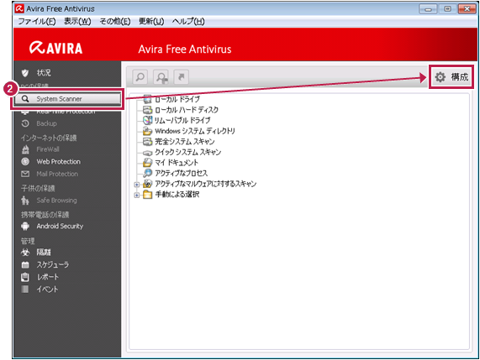Click the Android Security robot icon
The width and height of the screenshot is (480, 360).
[25, 226]
